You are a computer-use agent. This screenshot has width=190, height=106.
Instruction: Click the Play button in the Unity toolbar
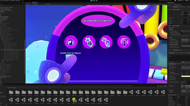pyautogui.click(x=91, y=1)
